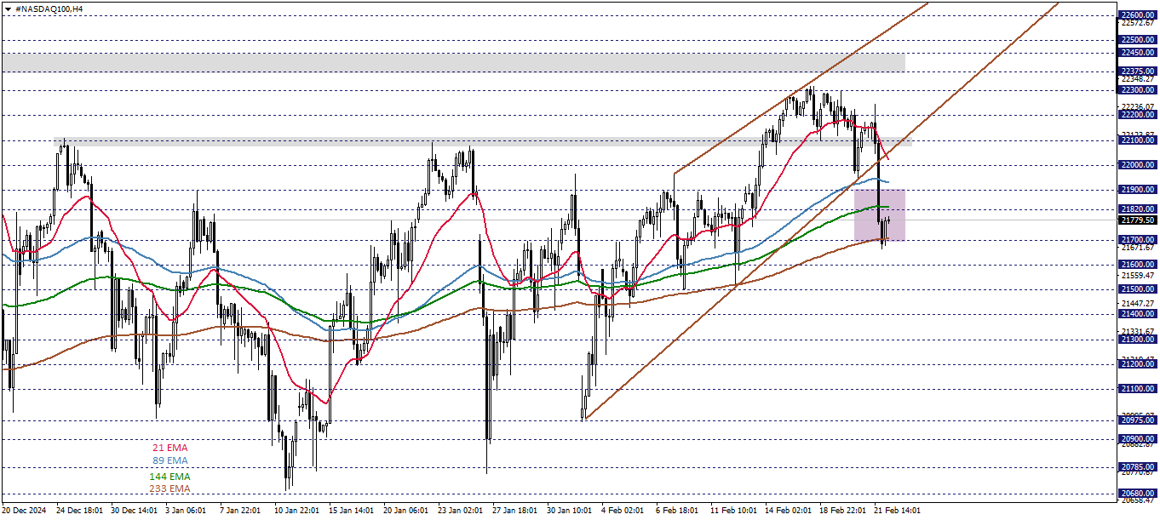Screen dimensions: 1160x520
Task: Select the 233 EMA legend label
Action: tap(170, 489)
